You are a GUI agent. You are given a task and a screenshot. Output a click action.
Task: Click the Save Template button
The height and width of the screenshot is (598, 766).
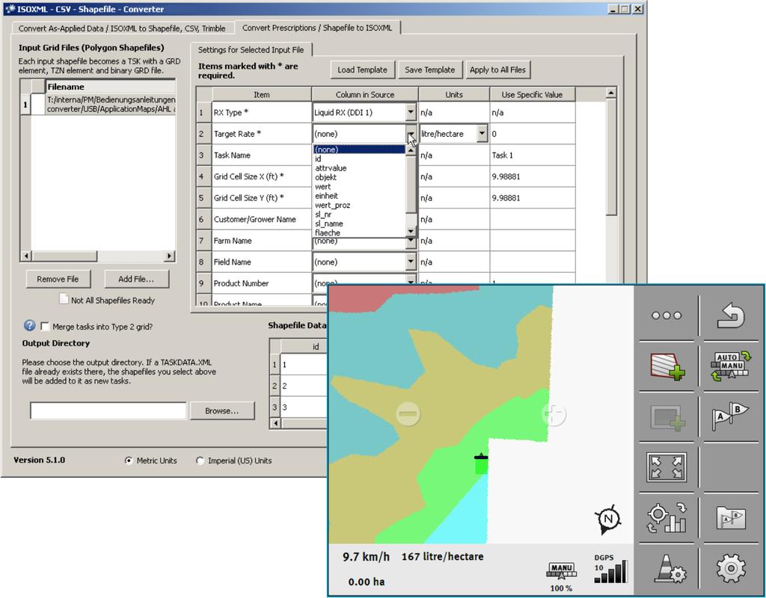click(429, 70)
